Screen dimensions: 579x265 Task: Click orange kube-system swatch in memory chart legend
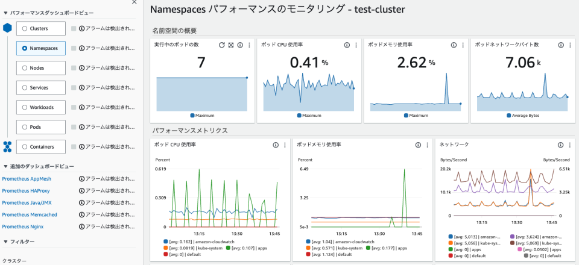point(308,248)
